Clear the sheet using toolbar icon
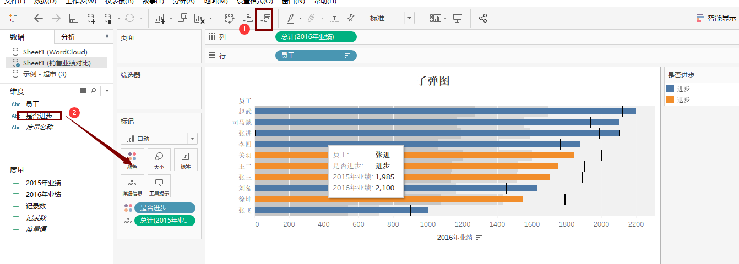 tap(199, 19)
